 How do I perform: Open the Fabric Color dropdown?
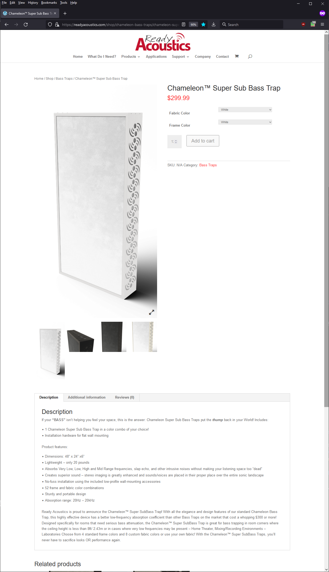[245, 110]
